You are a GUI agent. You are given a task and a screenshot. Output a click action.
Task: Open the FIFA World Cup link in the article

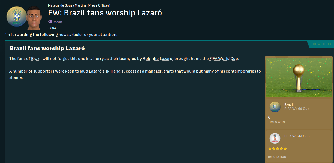pyautogui.click(x=224, y=59)
